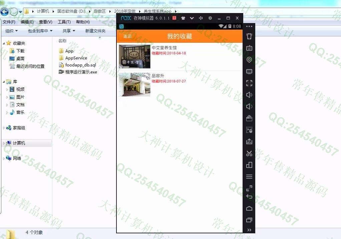Image resolution: width=341 pixels, height=239 pixels.
Task: Click Nox title bar down-arrow menu icon
Action: click(192, 18)
